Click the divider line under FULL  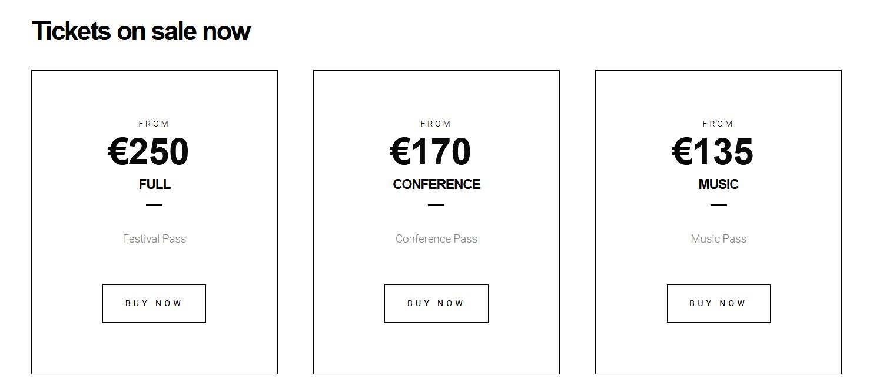(154, 205)
